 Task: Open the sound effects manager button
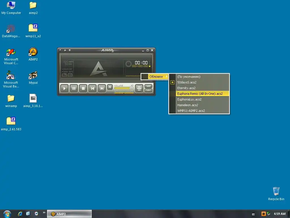[x=148, y=91]
